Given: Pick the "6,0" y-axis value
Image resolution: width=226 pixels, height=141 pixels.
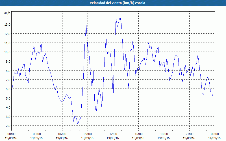Looking at the screenshot, I should [8, 89].
